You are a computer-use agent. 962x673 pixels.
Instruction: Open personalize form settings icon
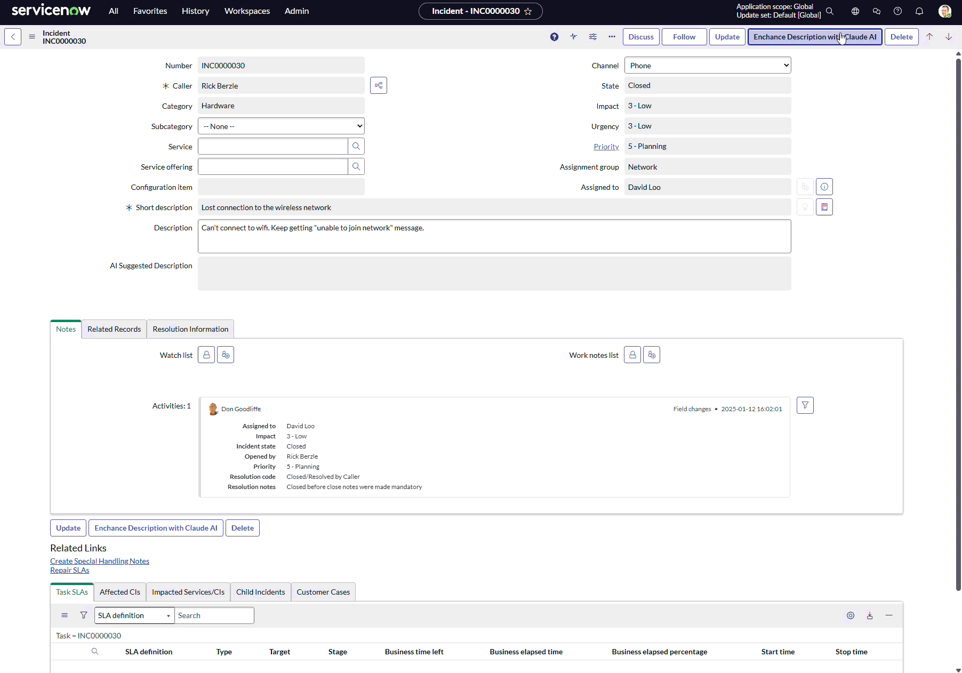click(592, 37)
